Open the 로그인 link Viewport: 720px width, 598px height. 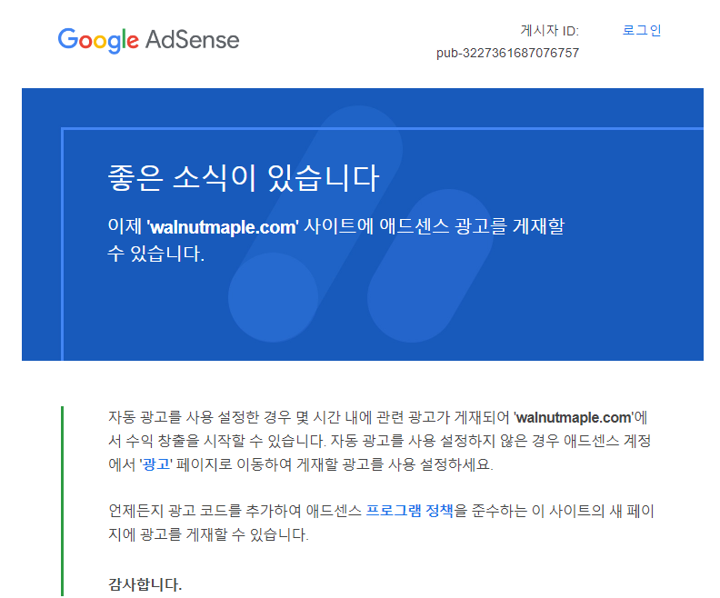(642, 30)
